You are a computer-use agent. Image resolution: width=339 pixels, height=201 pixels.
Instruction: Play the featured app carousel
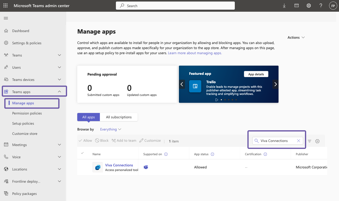click(217, 100)
